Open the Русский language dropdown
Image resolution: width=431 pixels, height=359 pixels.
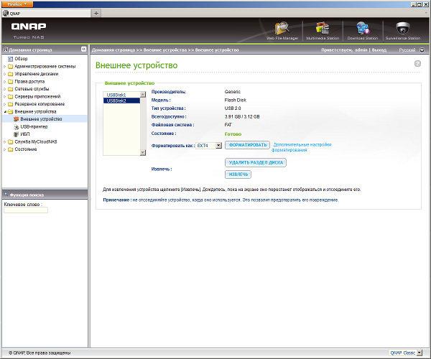[x=422, y=50]
